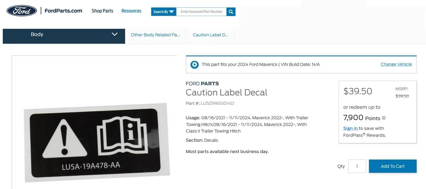Click the gear icon beside vehicle fit message
The width and height of the screenshot is (426, 189).
click(x=195, y=65)
